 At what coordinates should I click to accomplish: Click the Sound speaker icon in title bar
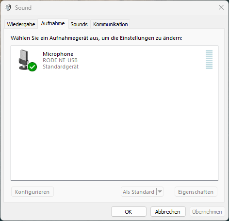[8, 7]
